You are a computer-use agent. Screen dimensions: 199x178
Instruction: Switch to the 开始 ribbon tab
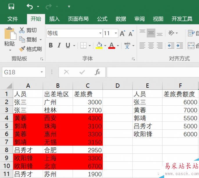(x=36, y=19)
